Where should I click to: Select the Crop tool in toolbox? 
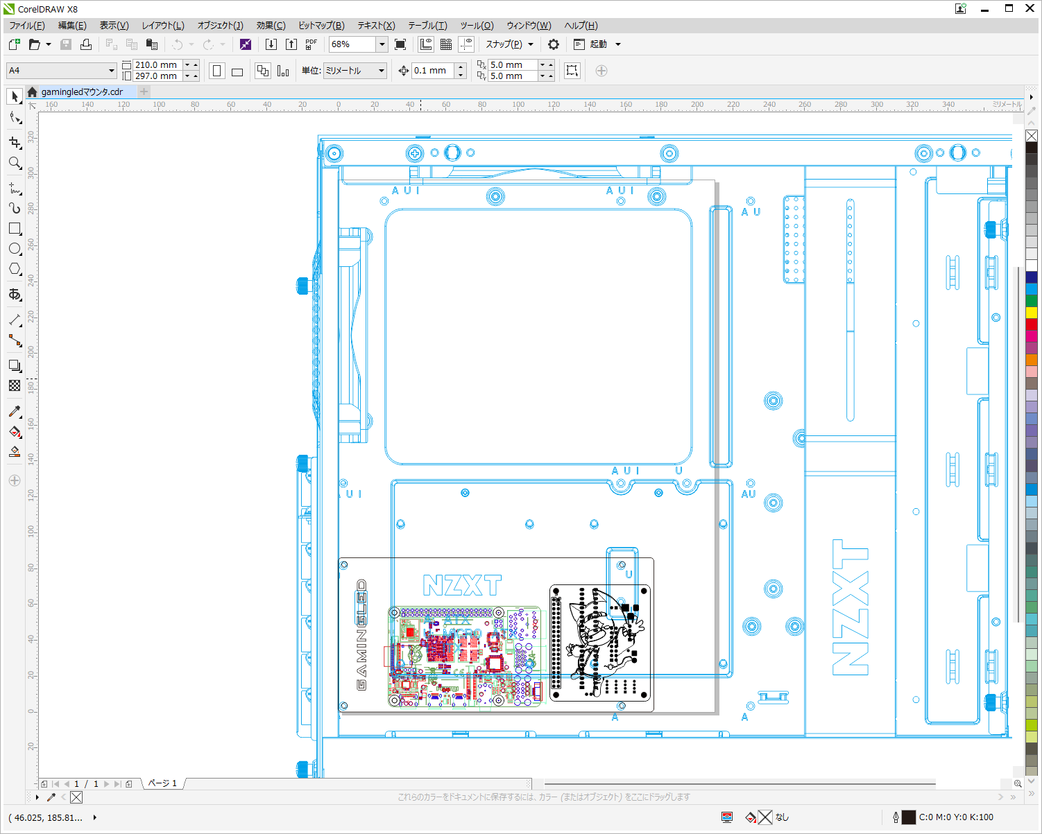tap(15, 142)
